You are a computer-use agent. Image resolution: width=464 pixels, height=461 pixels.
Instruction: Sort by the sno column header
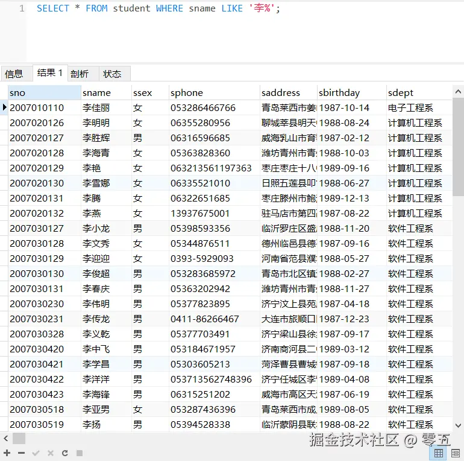pyautogui.click(x=45, y=93)
